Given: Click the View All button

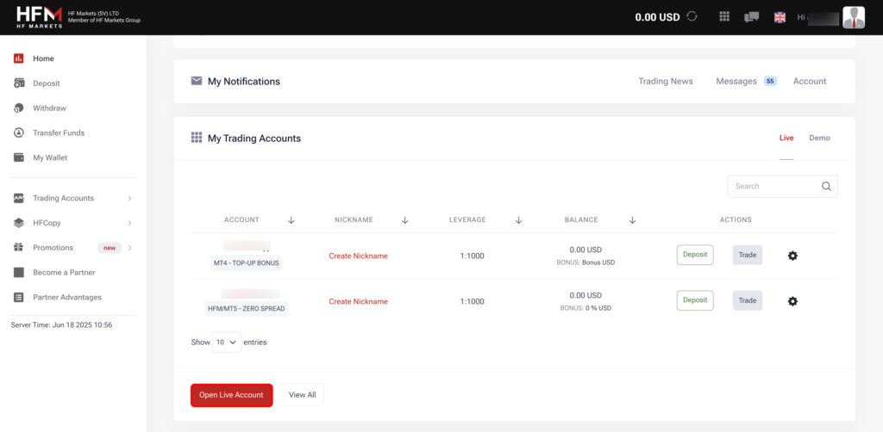Looking at the screenshot, I should click(x=303, y=395).
